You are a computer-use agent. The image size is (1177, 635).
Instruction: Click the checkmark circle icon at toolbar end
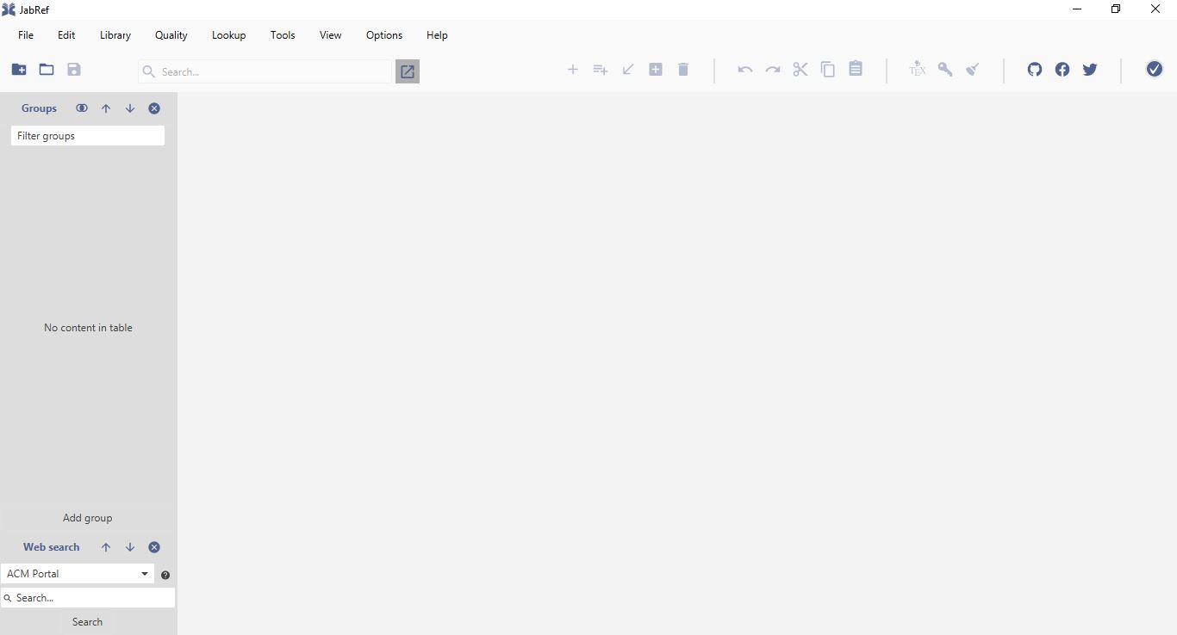coord(1155,69)
